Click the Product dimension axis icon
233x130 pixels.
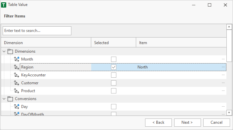(17, 91)
